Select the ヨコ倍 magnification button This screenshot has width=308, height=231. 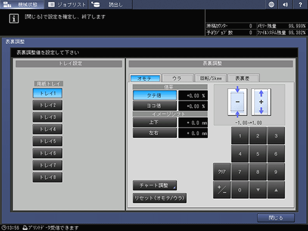click(x=155, y=106)
